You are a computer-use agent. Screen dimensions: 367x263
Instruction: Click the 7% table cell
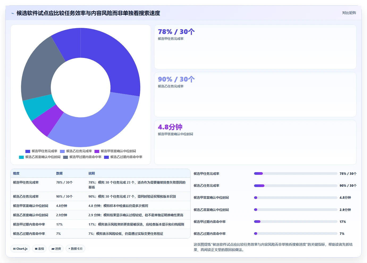(58, 234)
